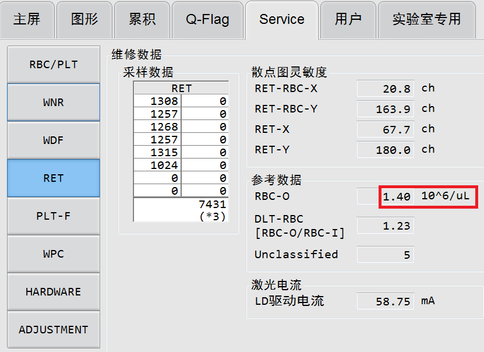The height and width of the screenshot is (352, 484).
Task: Select the 累积 tab
Action: (x=142, y=19)
